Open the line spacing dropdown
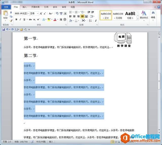162x145 pixels. point(92,16)
